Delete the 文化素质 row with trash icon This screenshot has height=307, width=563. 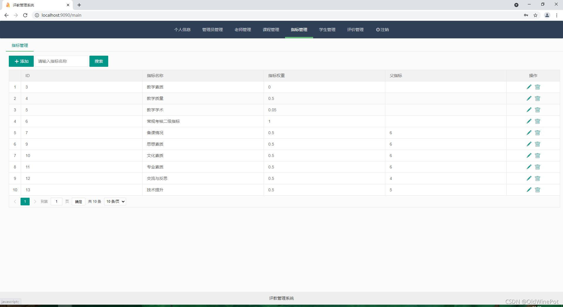coord(537,156)
